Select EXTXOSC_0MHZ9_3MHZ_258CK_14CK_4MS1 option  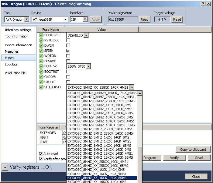(102, 97)
